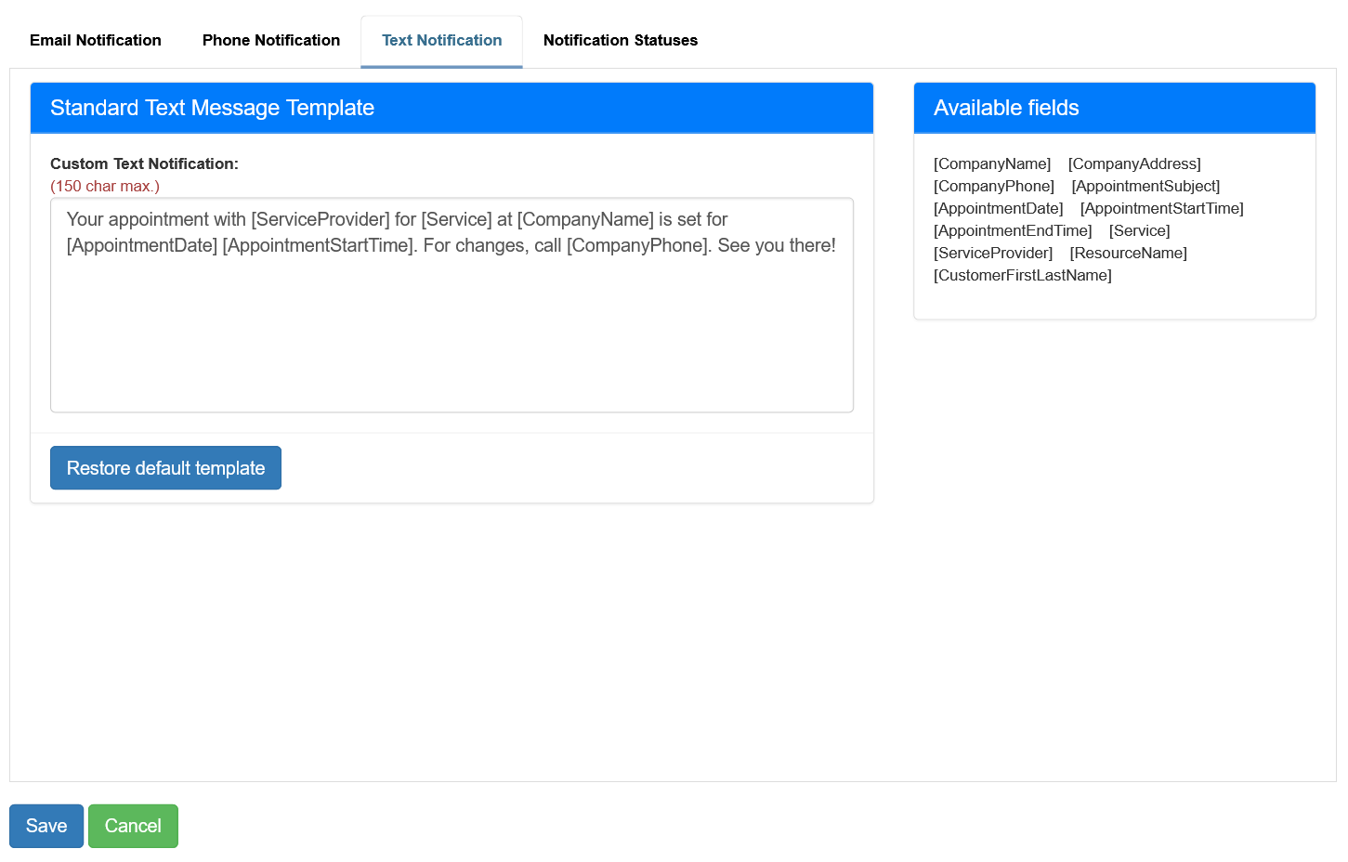The image size is (1348, 862).
Task: Click the [ResourceName] field token
Action: click(x=1128, y=253)
